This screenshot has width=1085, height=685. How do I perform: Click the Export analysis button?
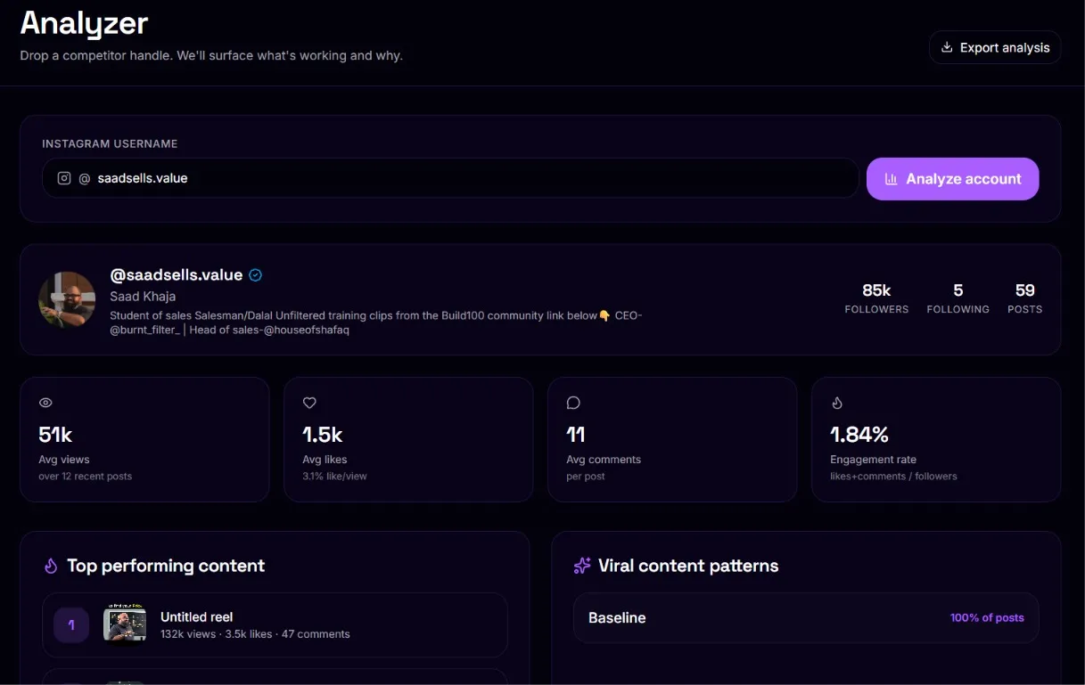[x=994, y=47]
